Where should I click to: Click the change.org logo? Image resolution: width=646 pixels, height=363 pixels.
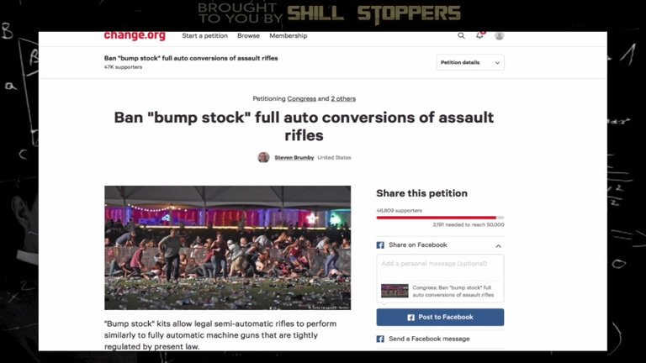pos(135,36)
